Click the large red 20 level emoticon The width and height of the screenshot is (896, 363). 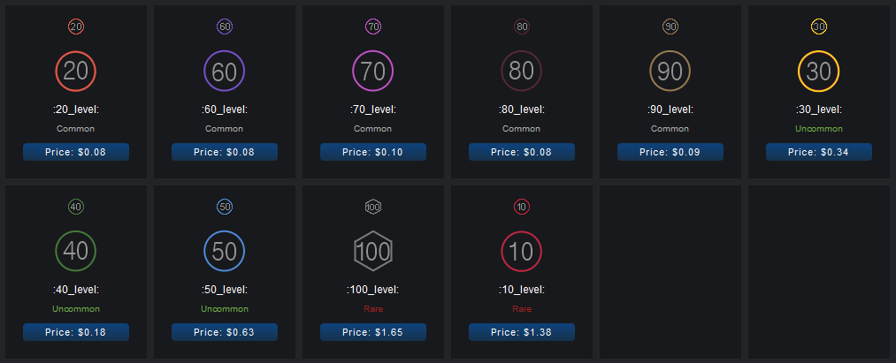pyautogui.click(x=76, y=72)
